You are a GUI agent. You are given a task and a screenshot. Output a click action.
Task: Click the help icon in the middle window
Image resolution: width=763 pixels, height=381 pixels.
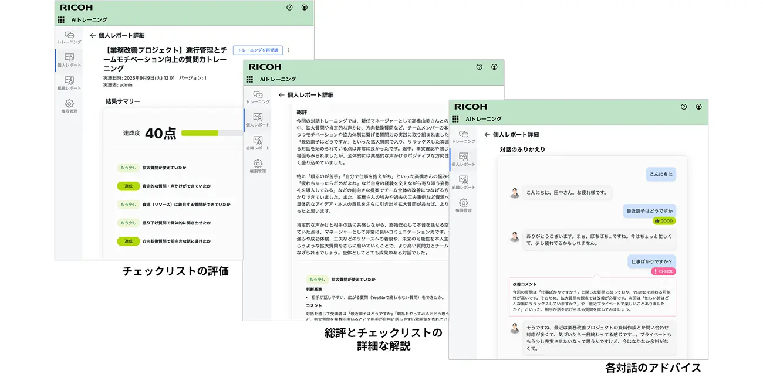click(x=479, y=67)
